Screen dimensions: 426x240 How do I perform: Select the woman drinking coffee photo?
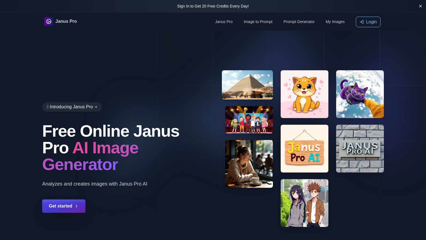point(249,164)
